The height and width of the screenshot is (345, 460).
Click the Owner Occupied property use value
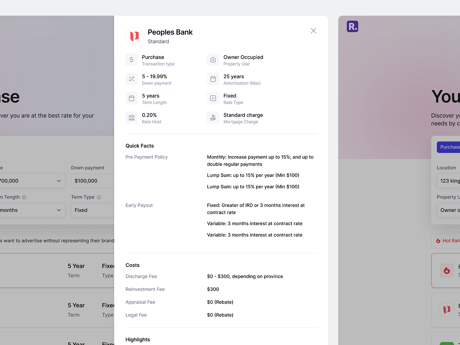coord(243,57)
